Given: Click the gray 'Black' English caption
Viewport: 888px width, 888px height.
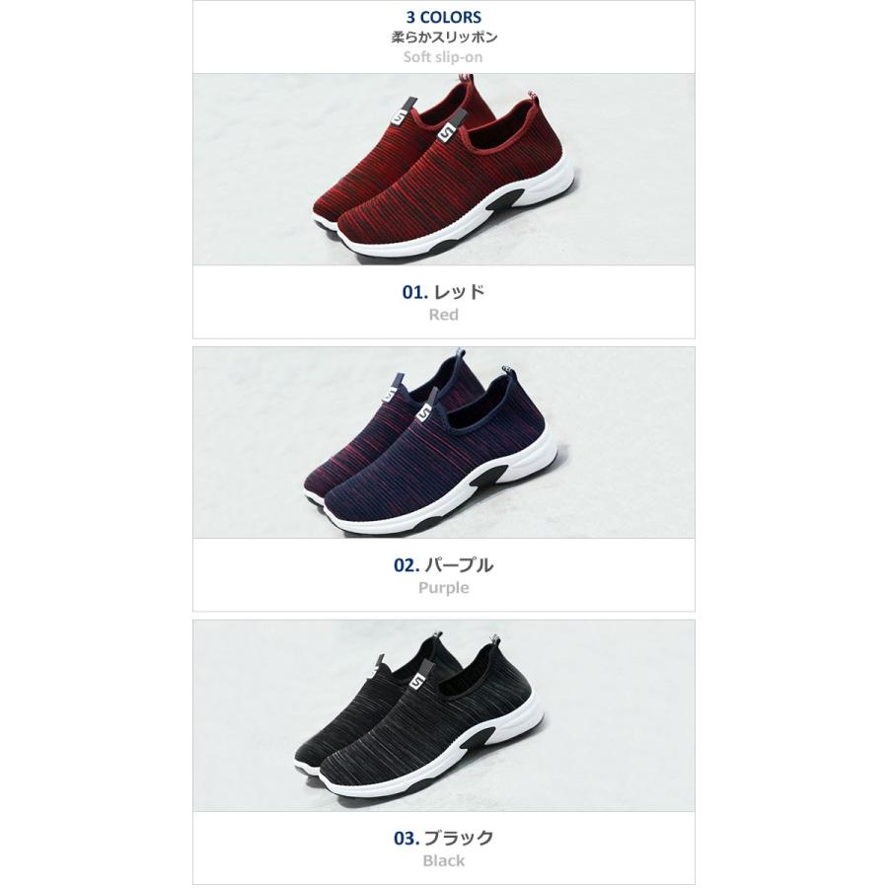Looking at the screenshot, I should pos(443,860).
